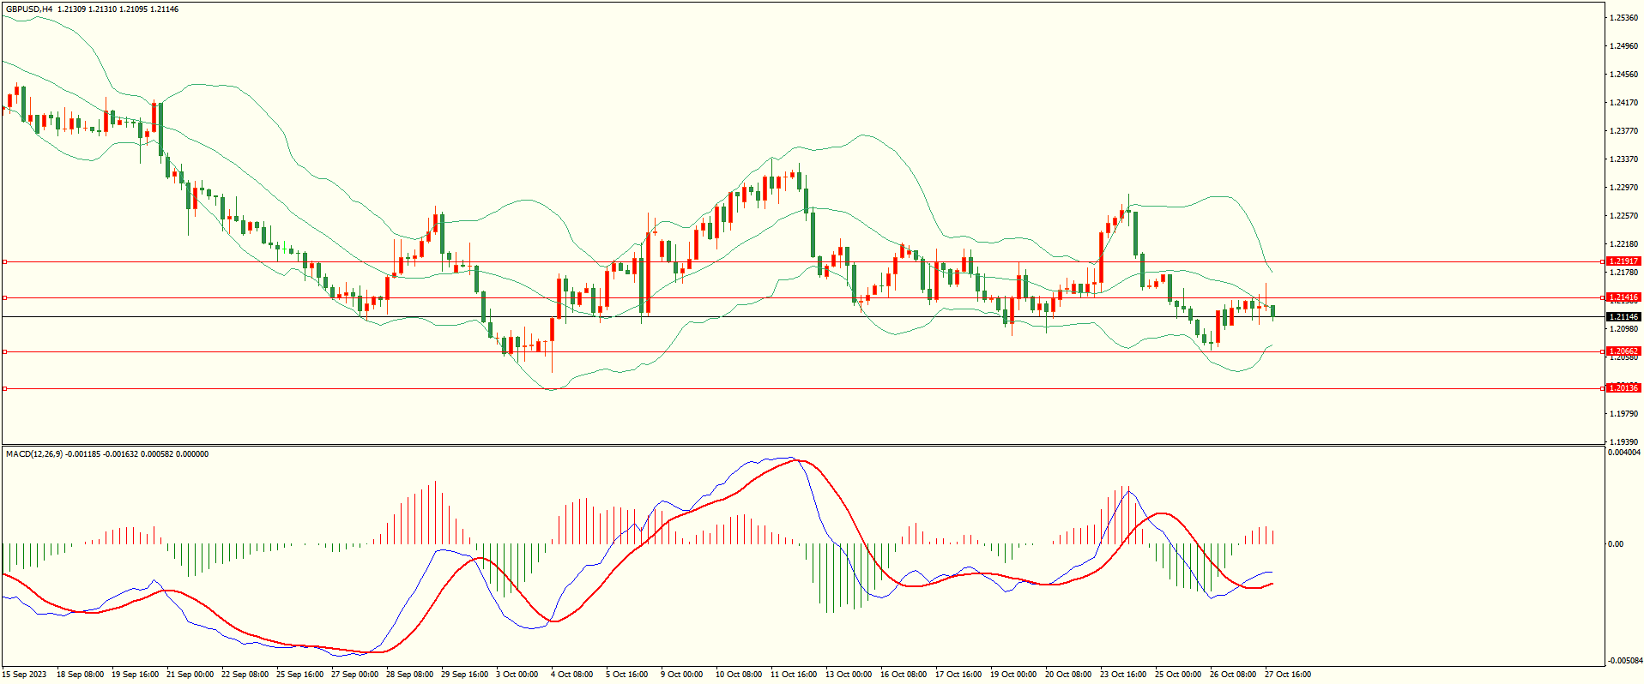
Task: Click the 10 Oct 08:00 time label
Action: [x=739, y=675]
